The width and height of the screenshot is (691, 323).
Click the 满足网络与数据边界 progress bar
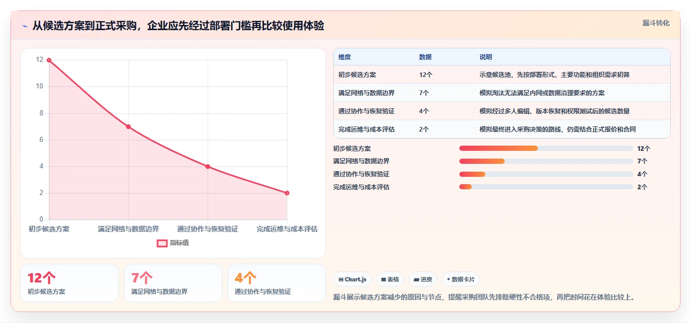546,161
